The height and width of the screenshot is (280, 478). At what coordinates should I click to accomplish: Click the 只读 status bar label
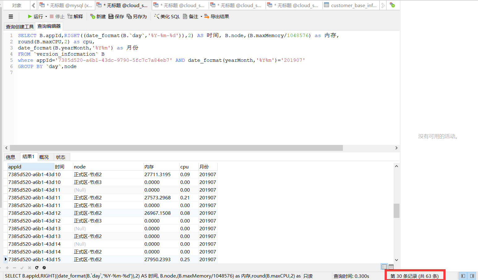(308, 276)
